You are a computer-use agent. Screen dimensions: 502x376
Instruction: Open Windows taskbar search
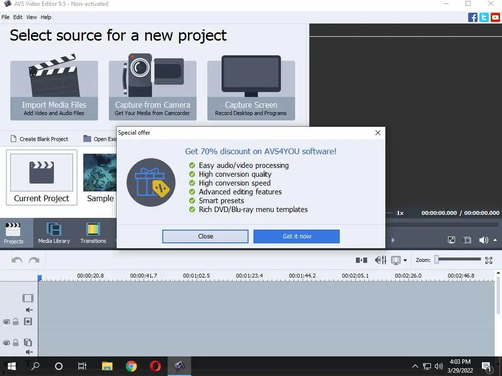click(x=35, y=366)
